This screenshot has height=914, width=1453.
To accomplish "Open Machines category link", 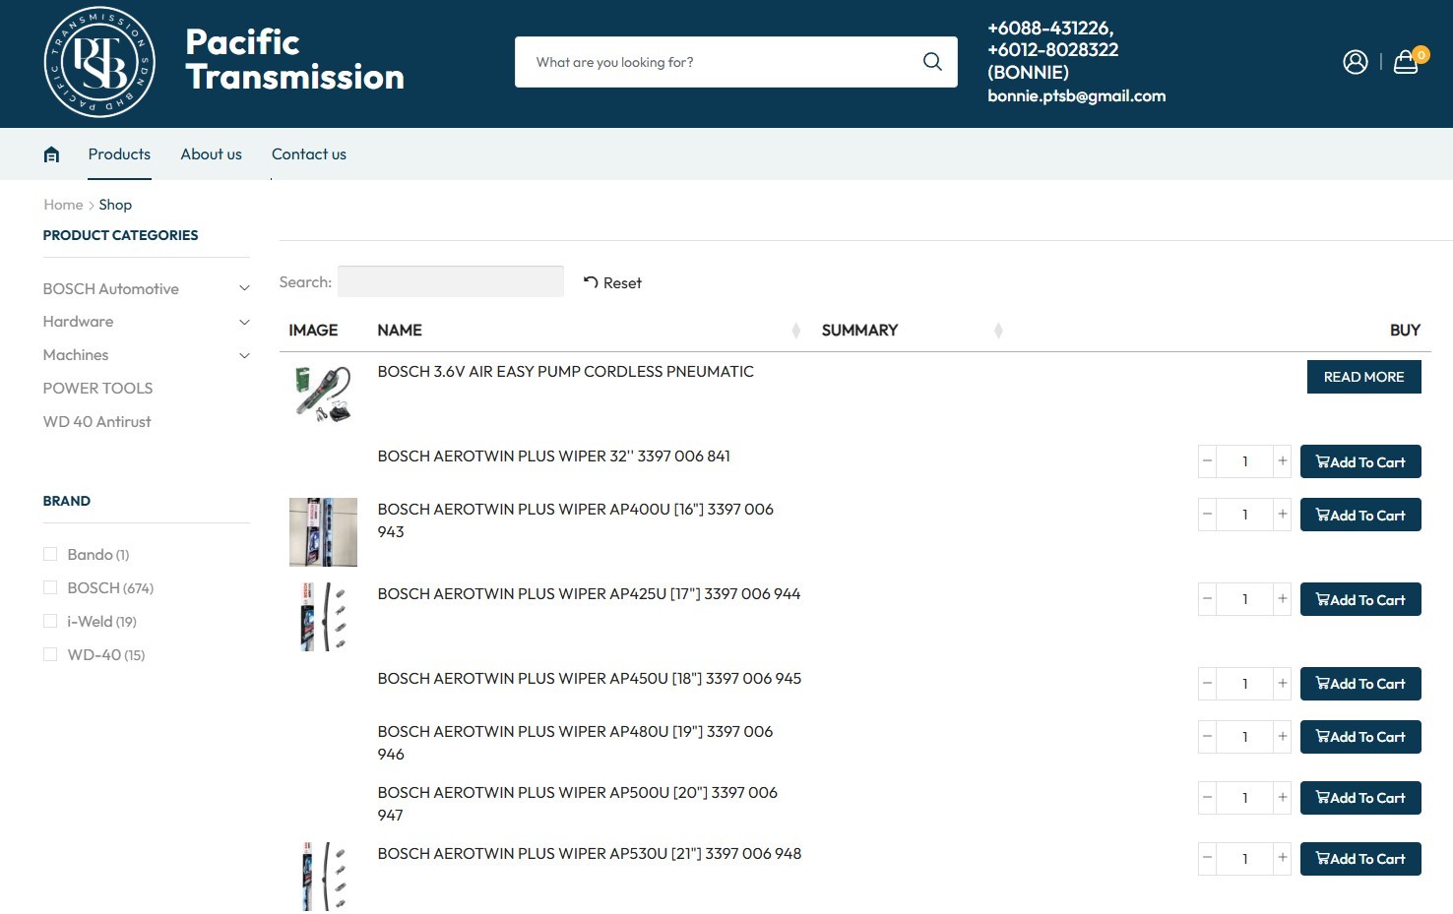I will (x=76, y=355).
